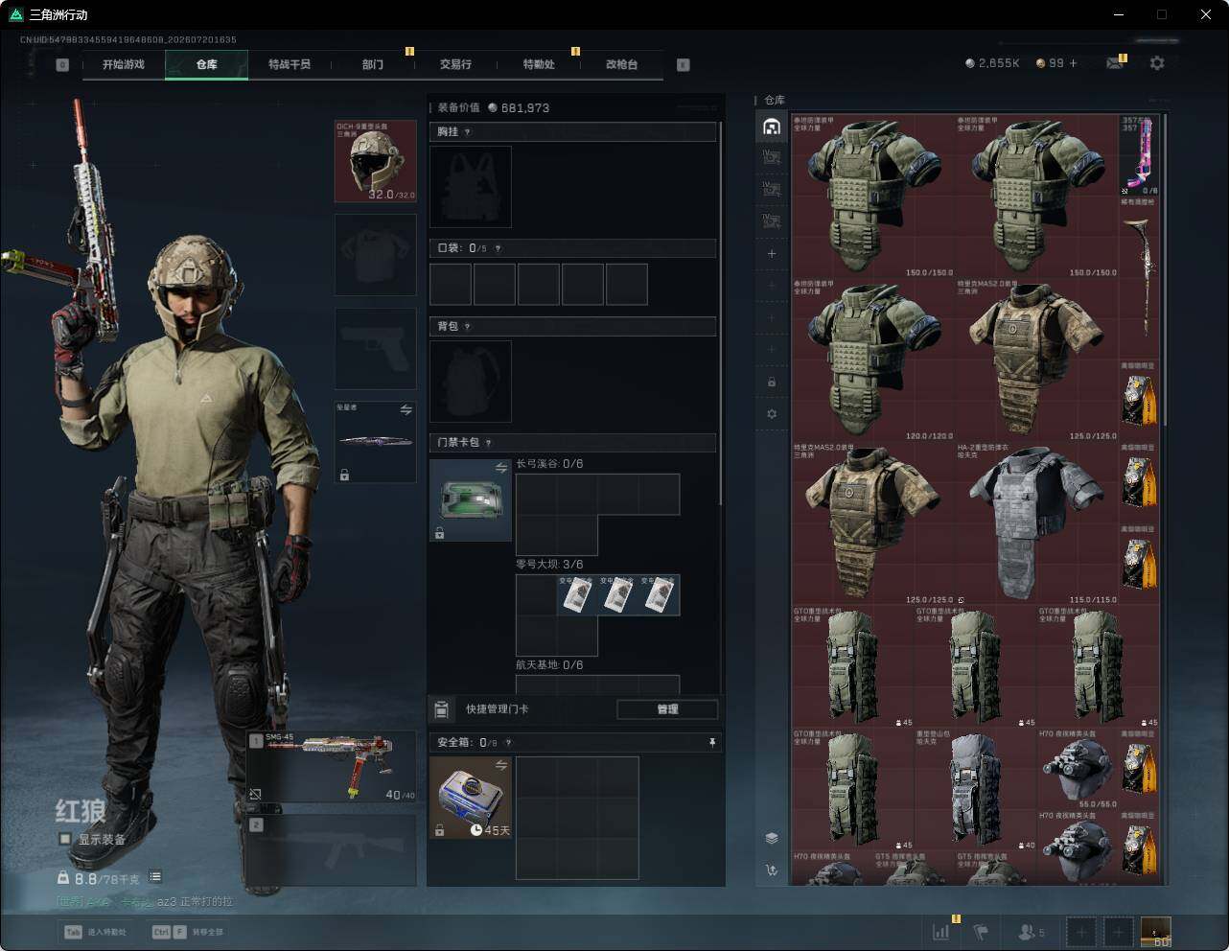Screen dimensions: 1229x951
Task: Add a new warehouse expansion slot
Action: (772, 254)
